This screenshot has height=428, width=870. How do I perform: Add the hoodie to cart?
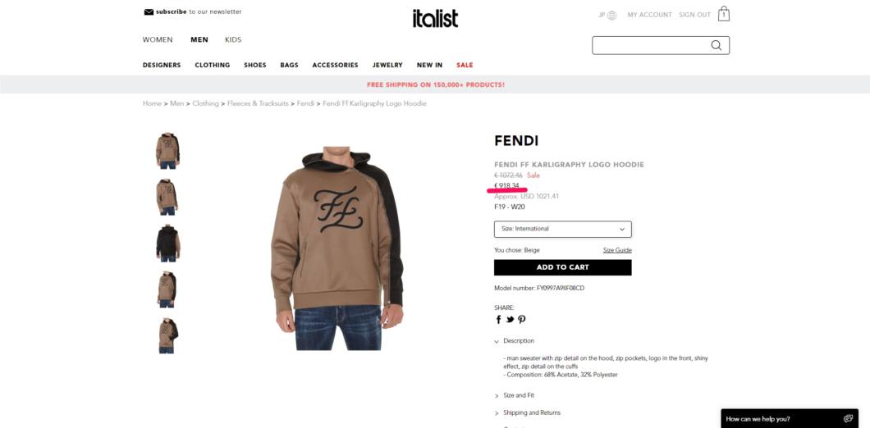[562, 267]
